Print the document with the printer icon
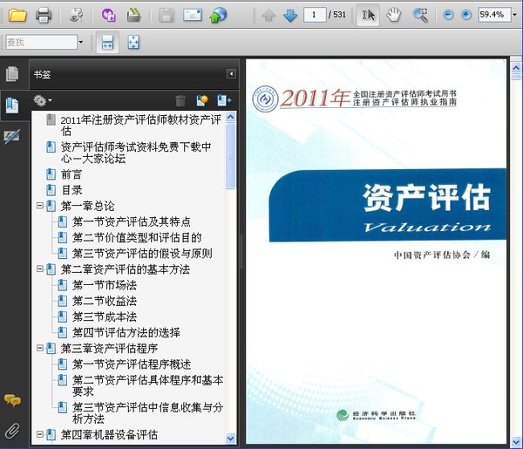This screenshot has width=523, height=449. click(x=44, y=15)
